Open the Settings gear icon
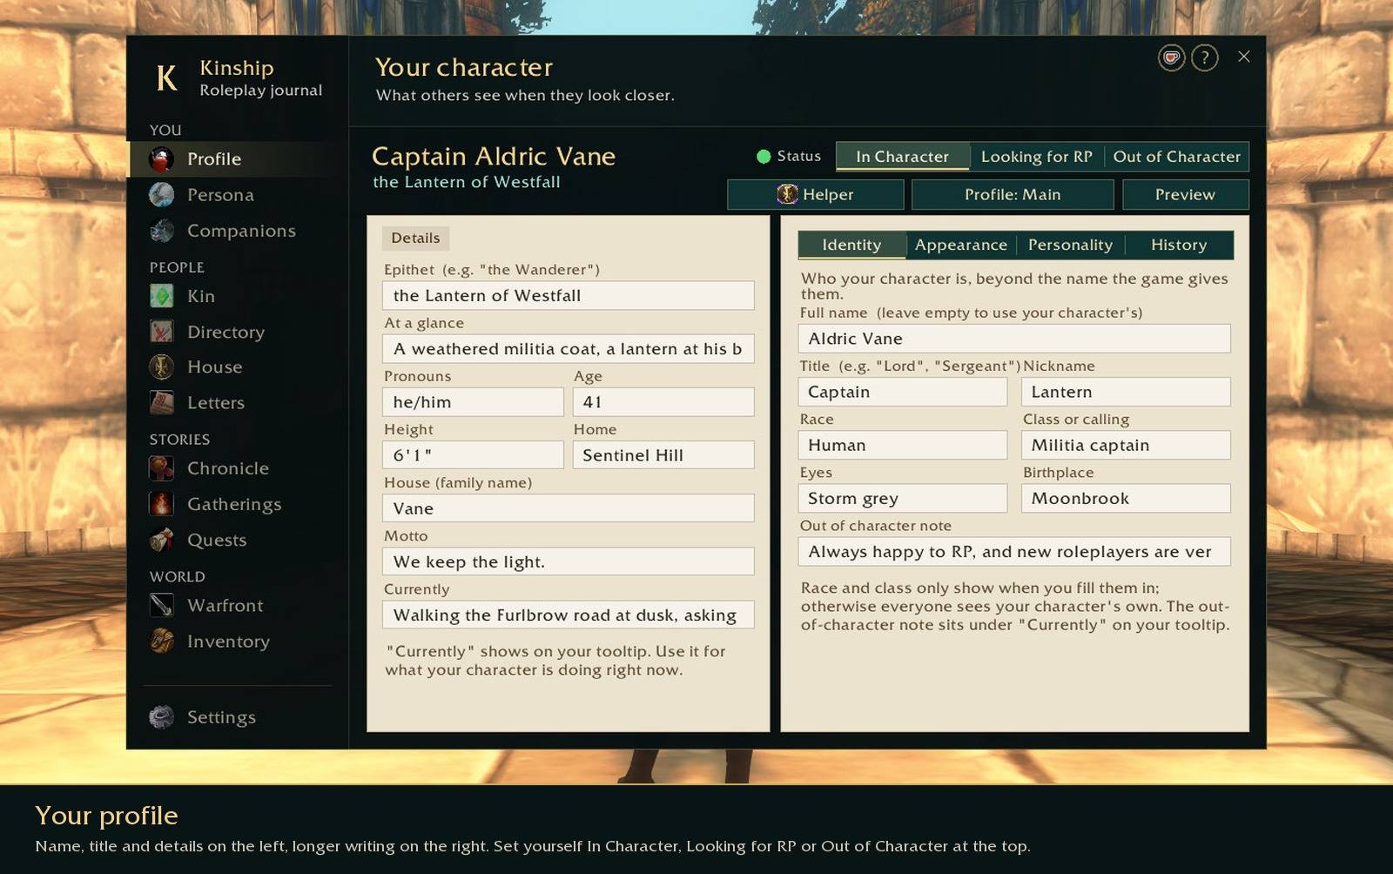Image resolution: width=1393 pixels, height=874 pixels. (x=161, y=717)
